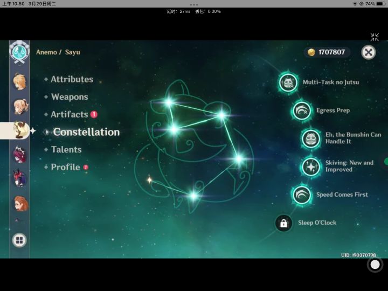
Task: Open the character grid view button
Action: coord(19,240)
